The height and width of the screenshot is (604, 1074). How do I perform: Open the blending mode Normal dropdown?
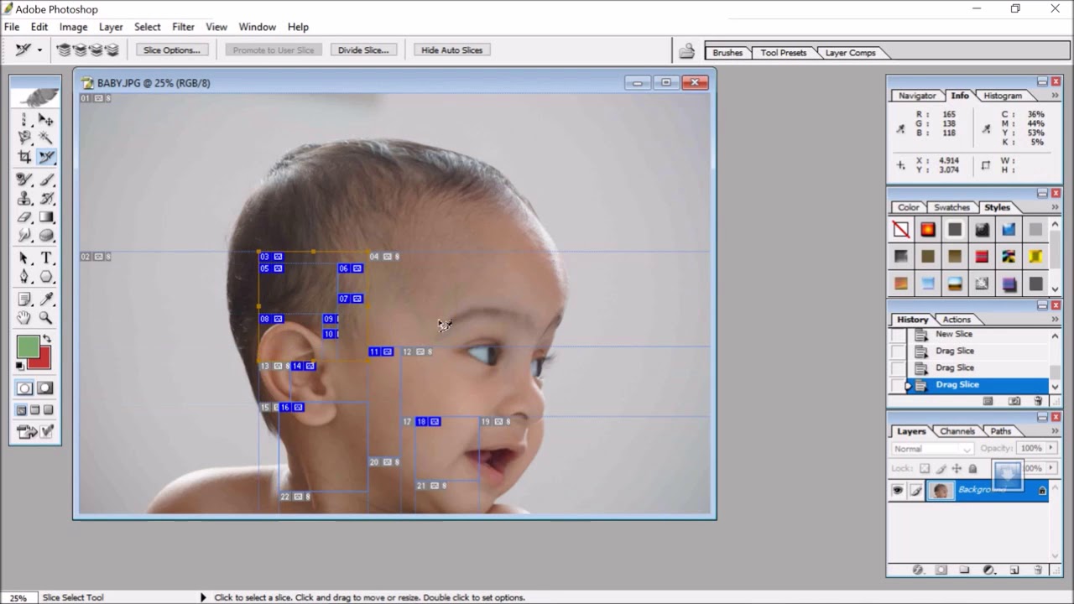[x=932, y=449]
